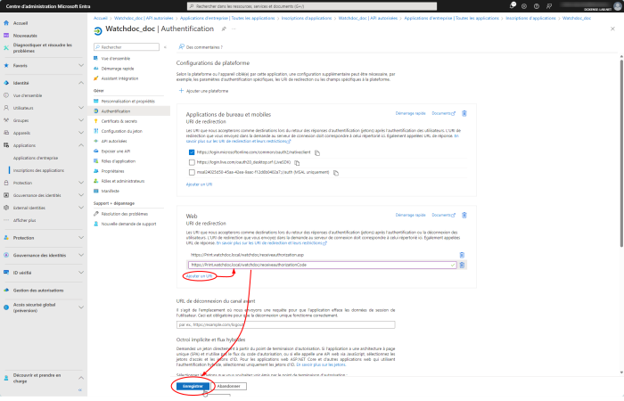Delete the receiveauthorization.asp redirect URI
Viewport: 624px width, 401px height.
(x=463, y=255)
